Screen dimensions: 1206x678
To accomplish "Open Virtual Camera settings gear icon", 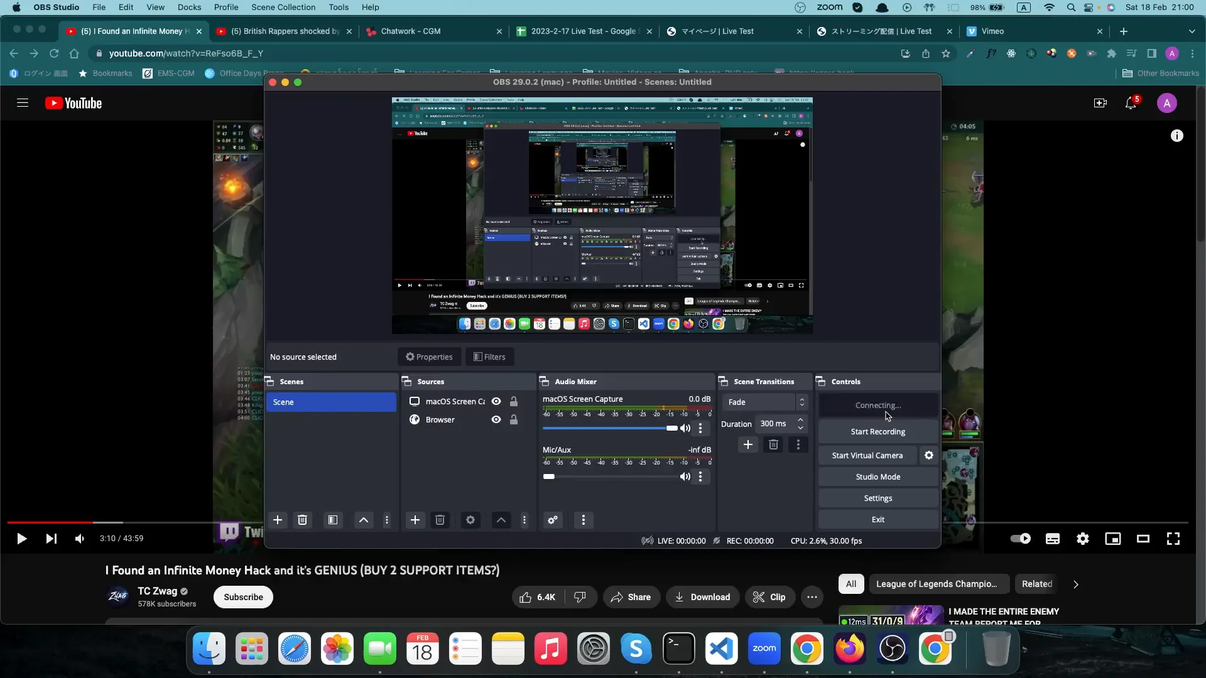I will (929, 456).
